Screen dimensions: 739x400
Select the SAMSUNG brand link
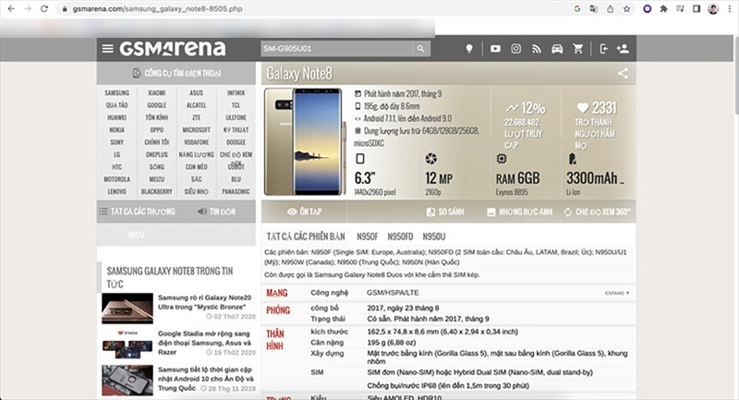click(117, 92)
